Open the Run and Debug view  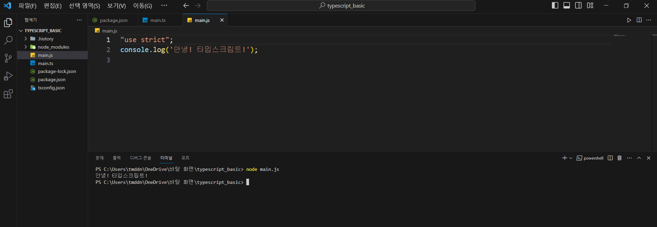click(x=8, y=76)
